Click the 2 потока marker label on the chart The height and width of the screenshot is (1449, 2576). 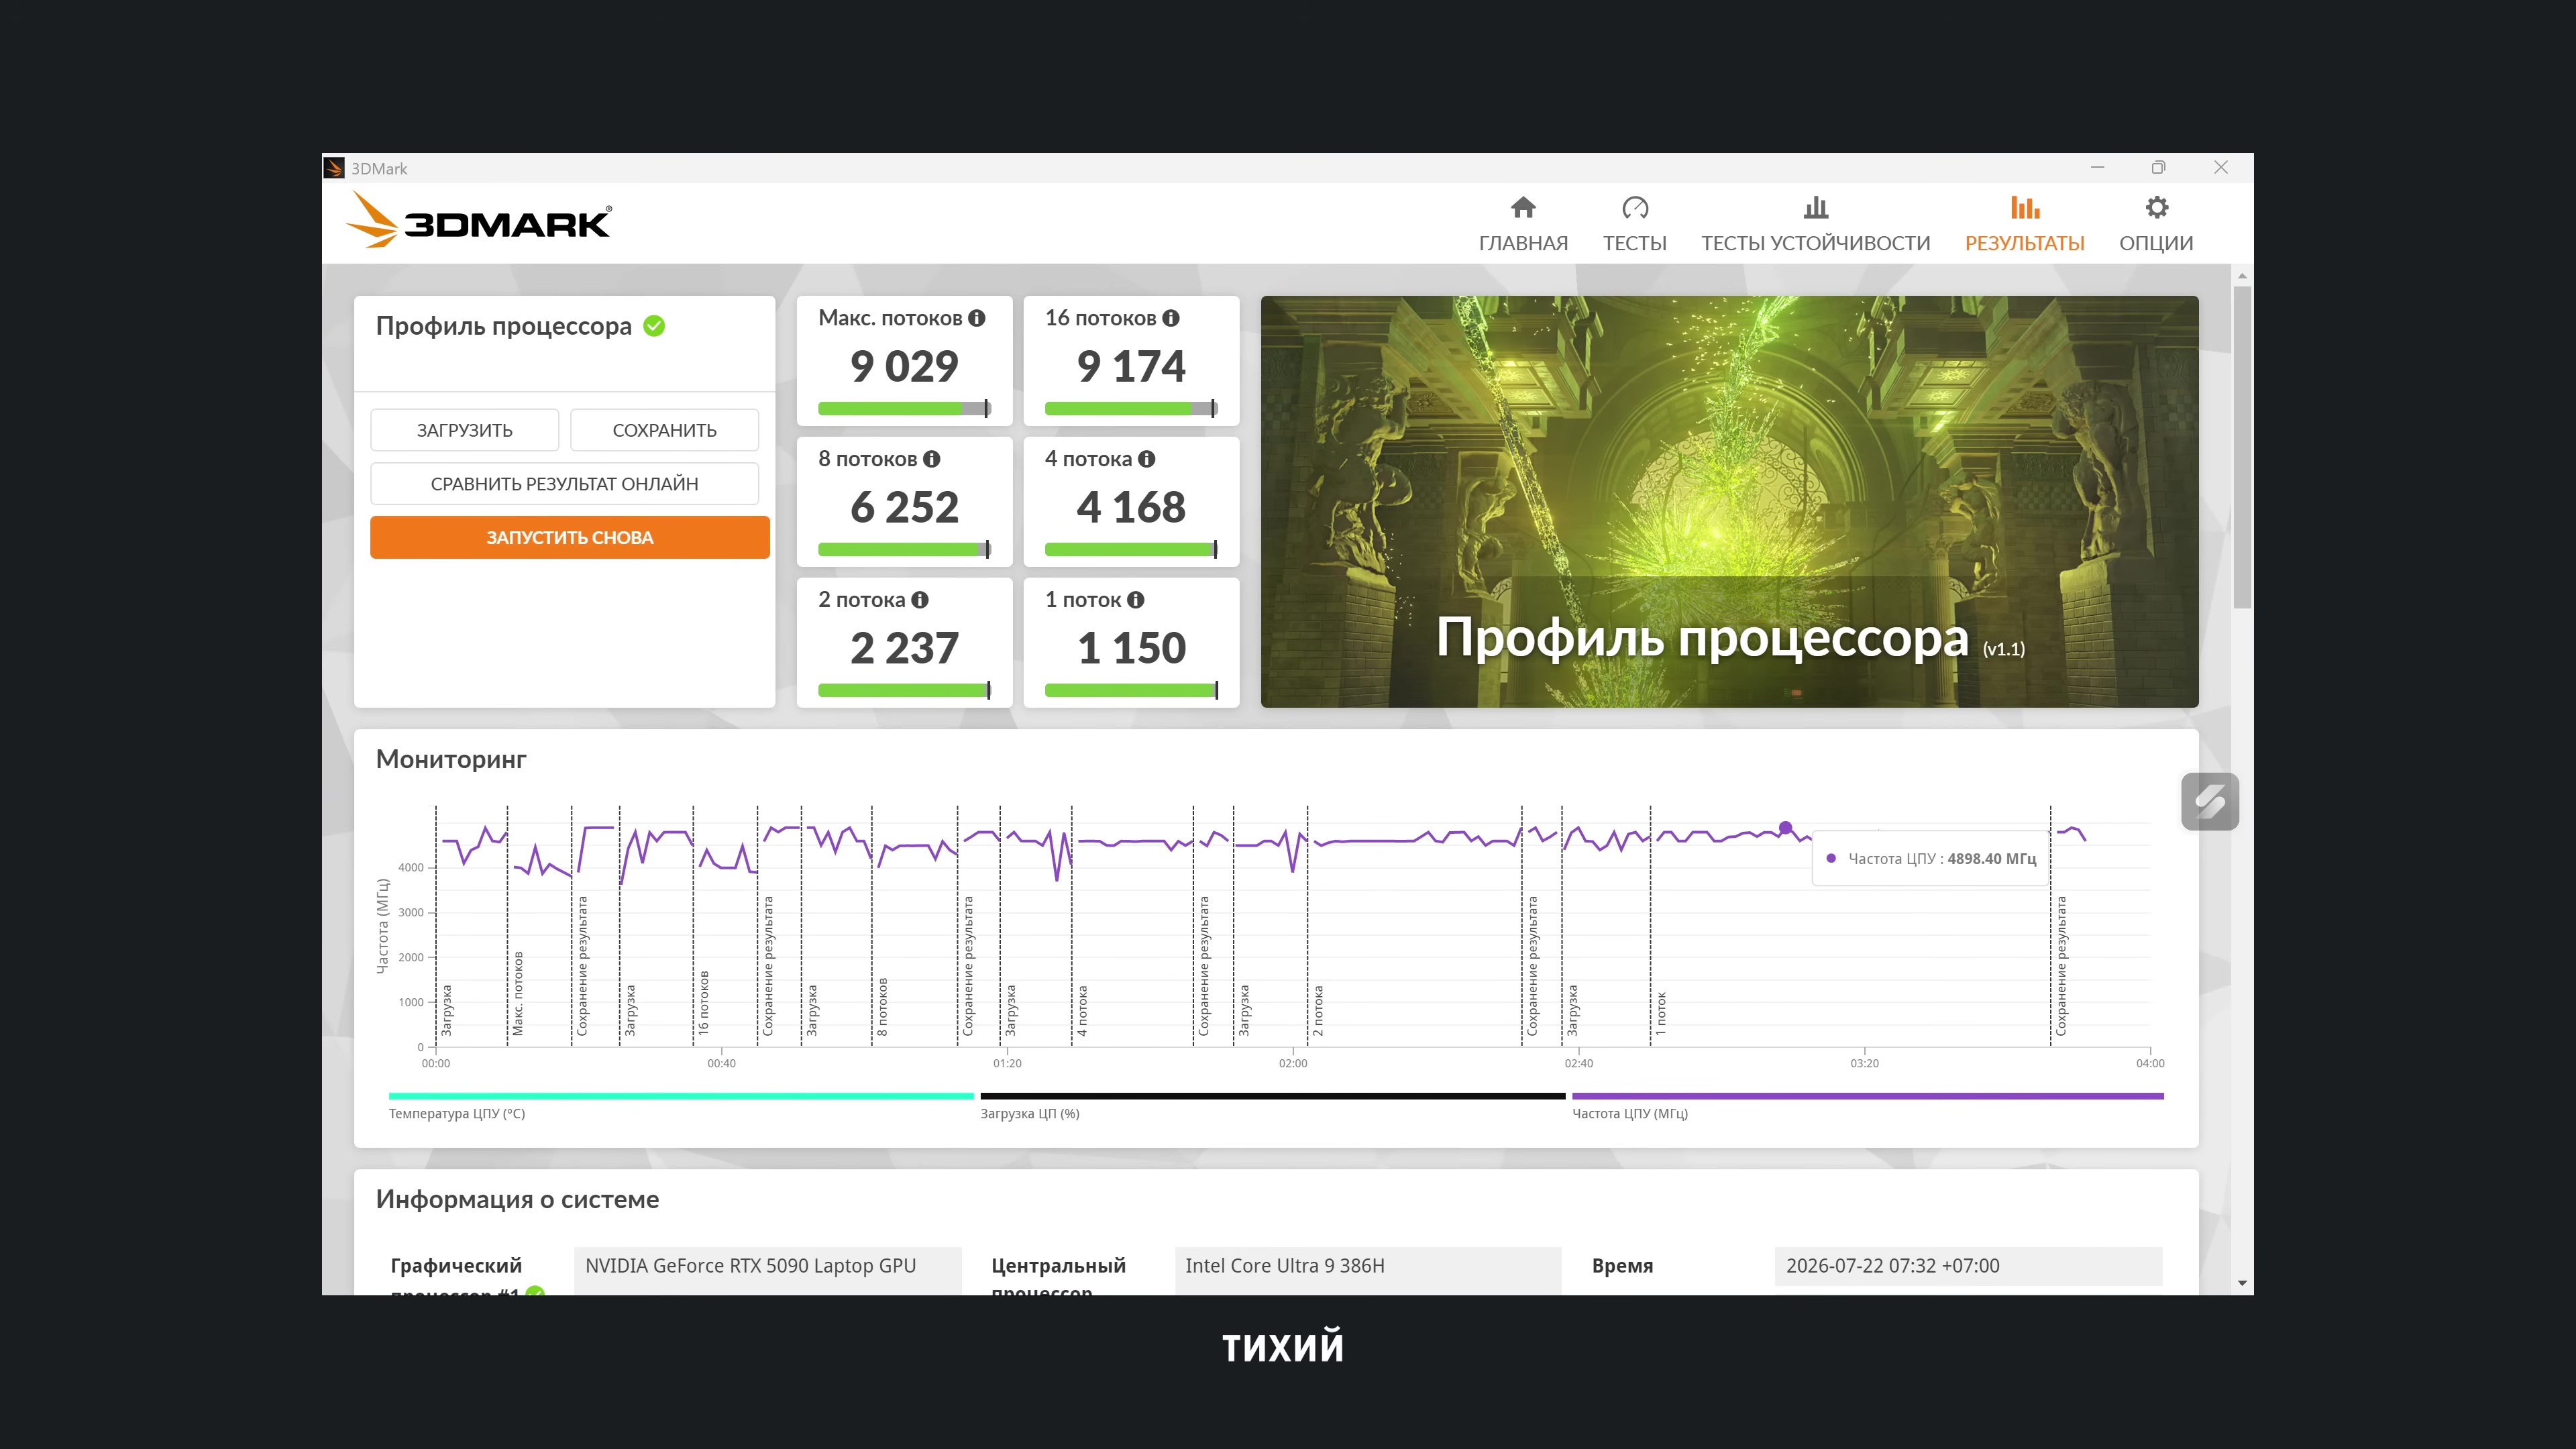pos(1318,1010)
